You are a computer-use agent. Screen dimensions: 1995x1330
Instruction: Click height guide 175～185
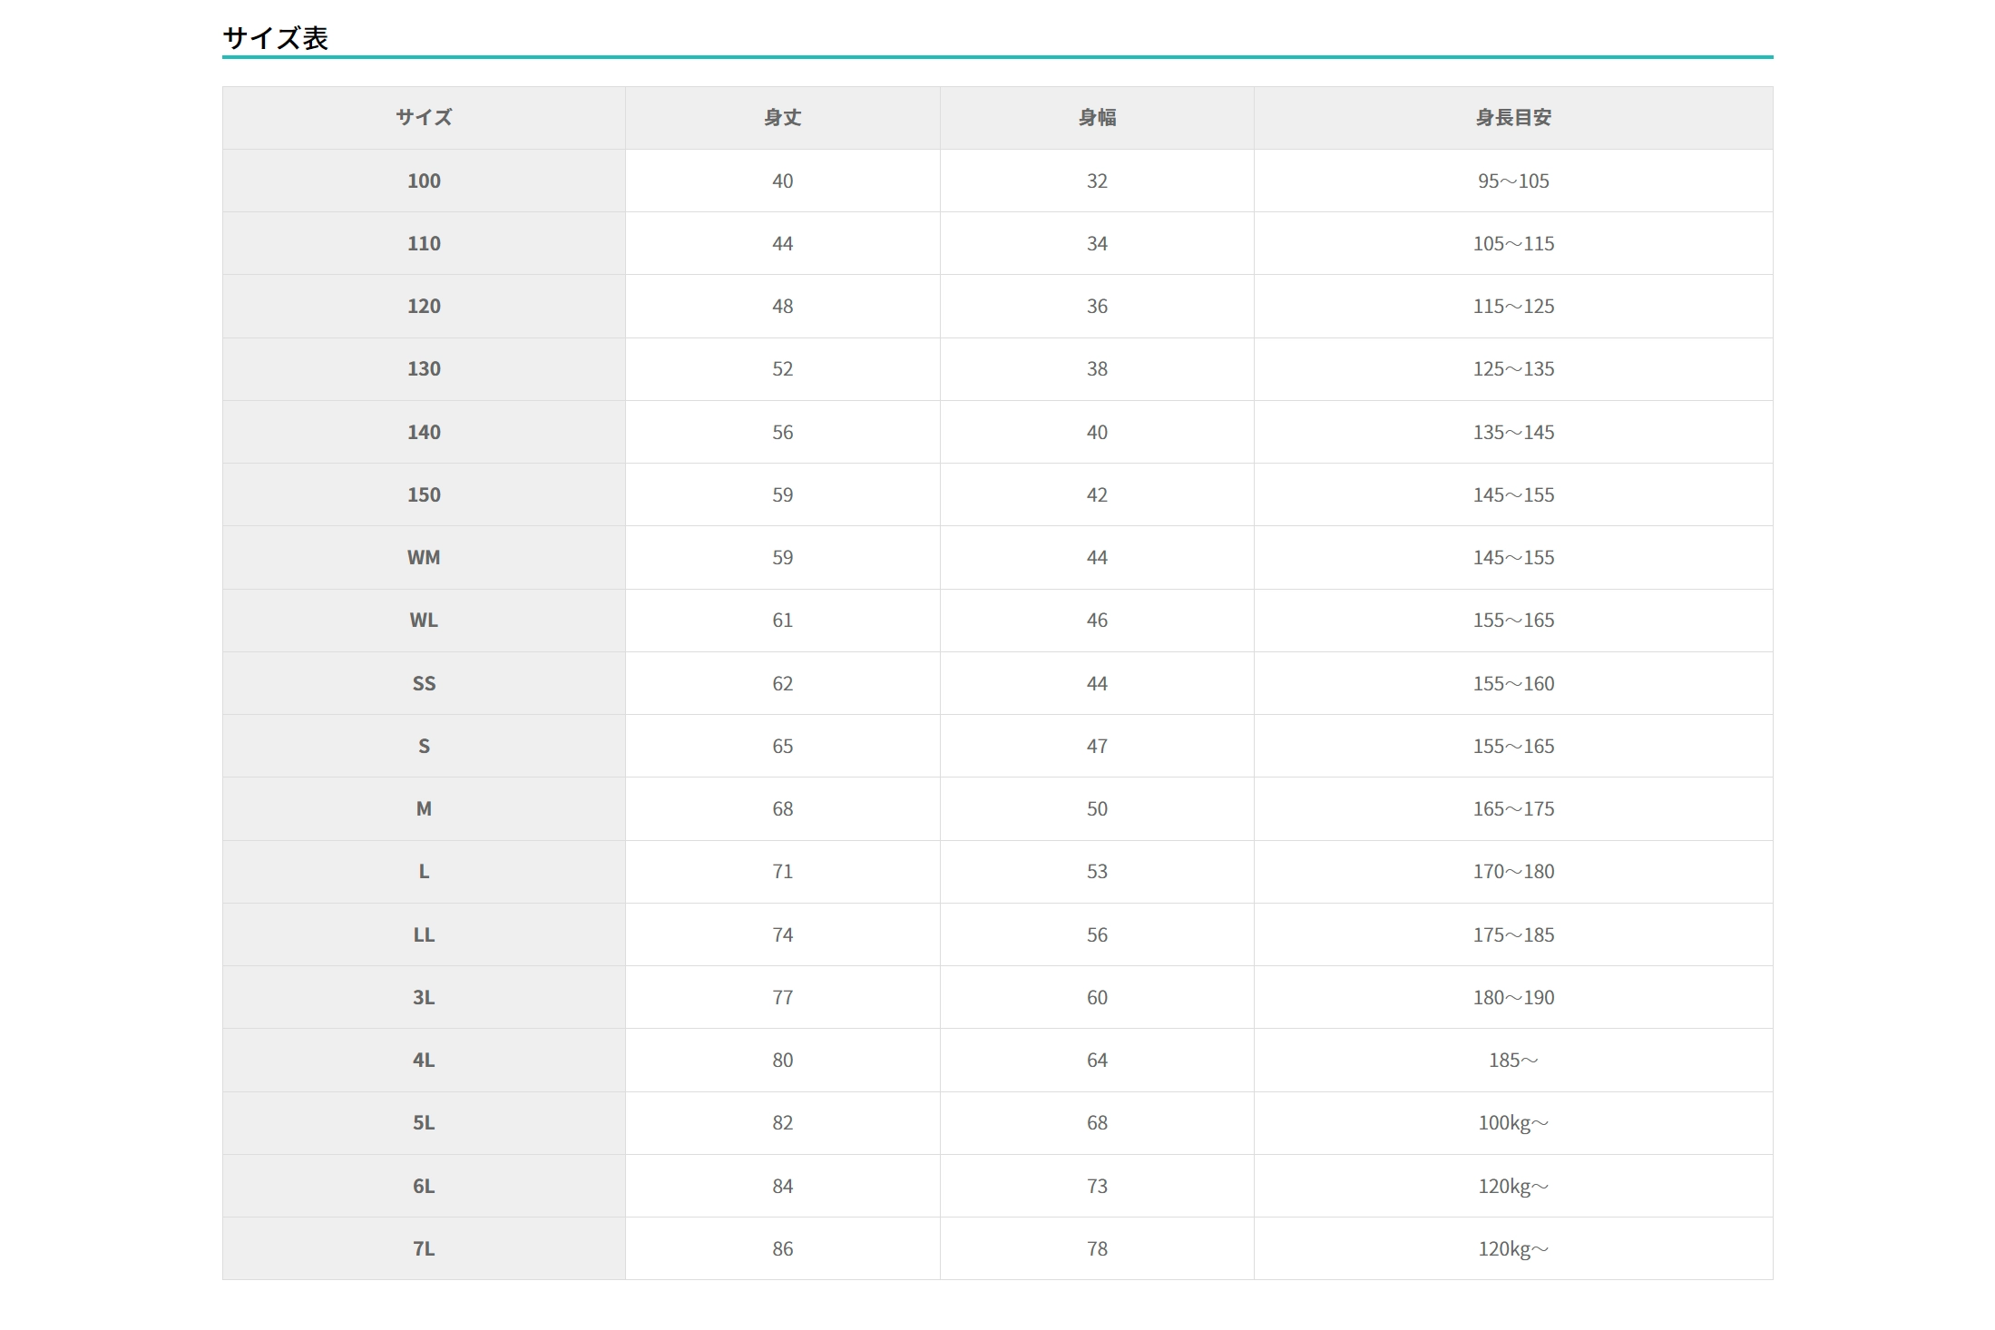coord(1513,934)
